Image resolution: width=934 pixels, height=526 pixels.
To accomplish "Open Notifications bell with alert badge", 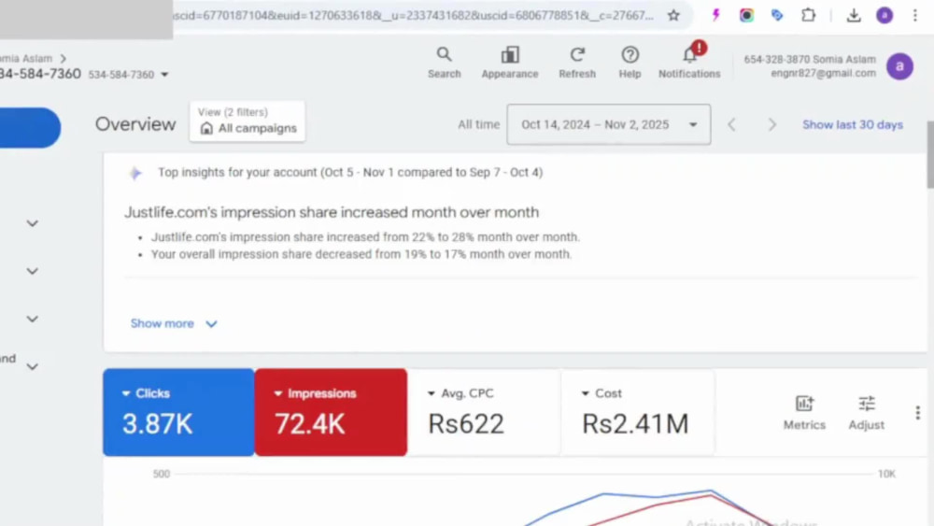I will click(689, 62).
